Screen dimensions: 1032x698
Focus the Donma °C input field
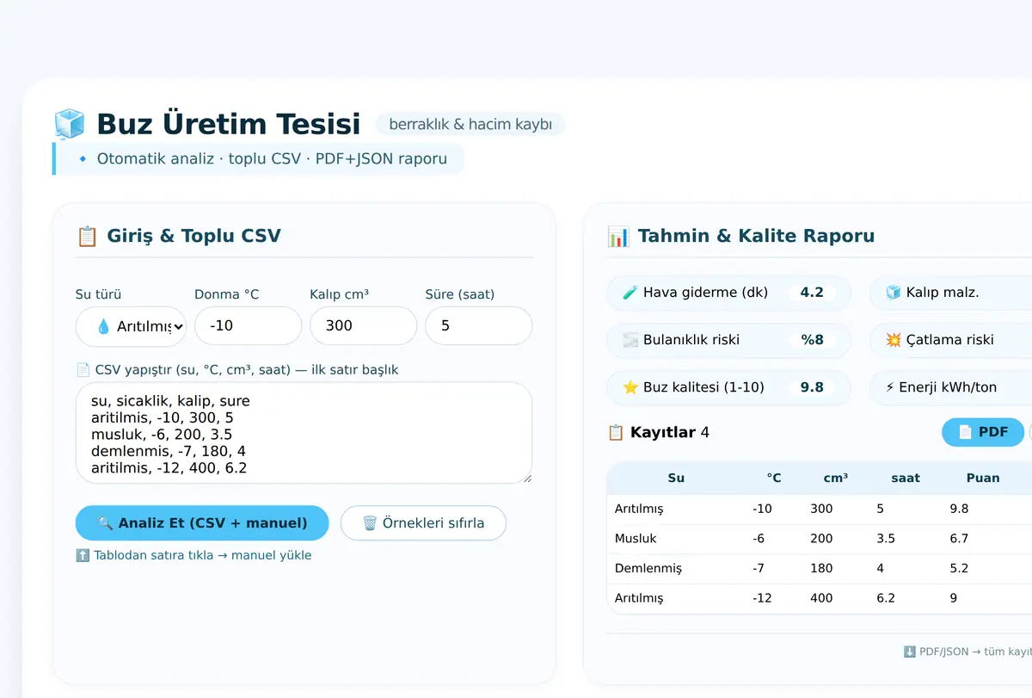(x=248, y=326)
